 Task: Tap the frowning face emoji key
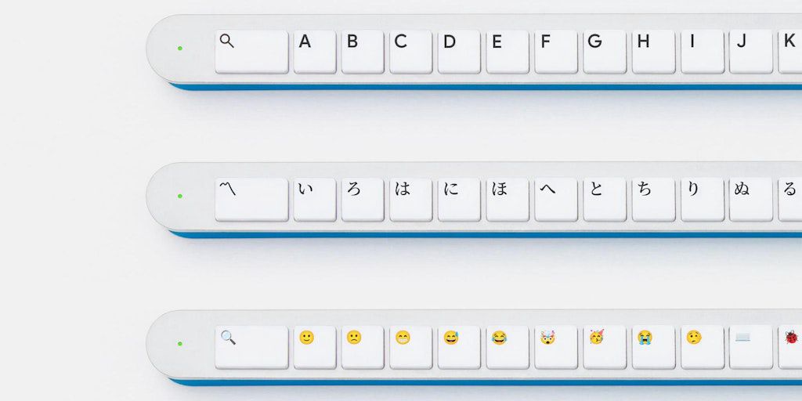click(x=363, y=347)
